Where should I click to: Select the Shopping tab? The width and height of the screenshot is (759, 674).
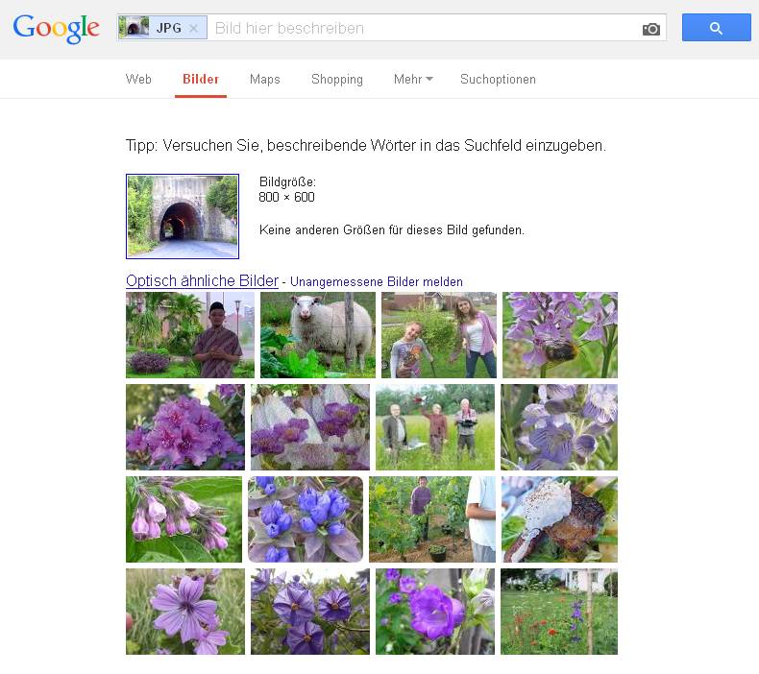coord(336,80)
